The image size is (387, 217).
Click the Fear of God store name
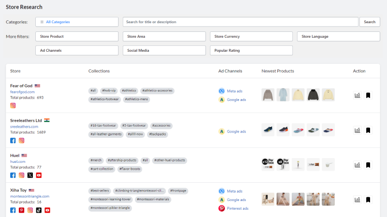point(21,86)
